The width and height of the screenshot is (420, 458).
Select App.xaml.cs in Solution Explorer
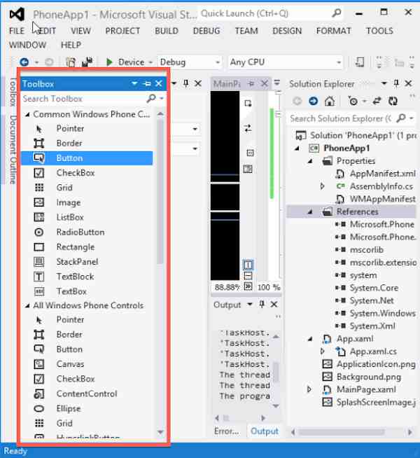coord(373,352)
